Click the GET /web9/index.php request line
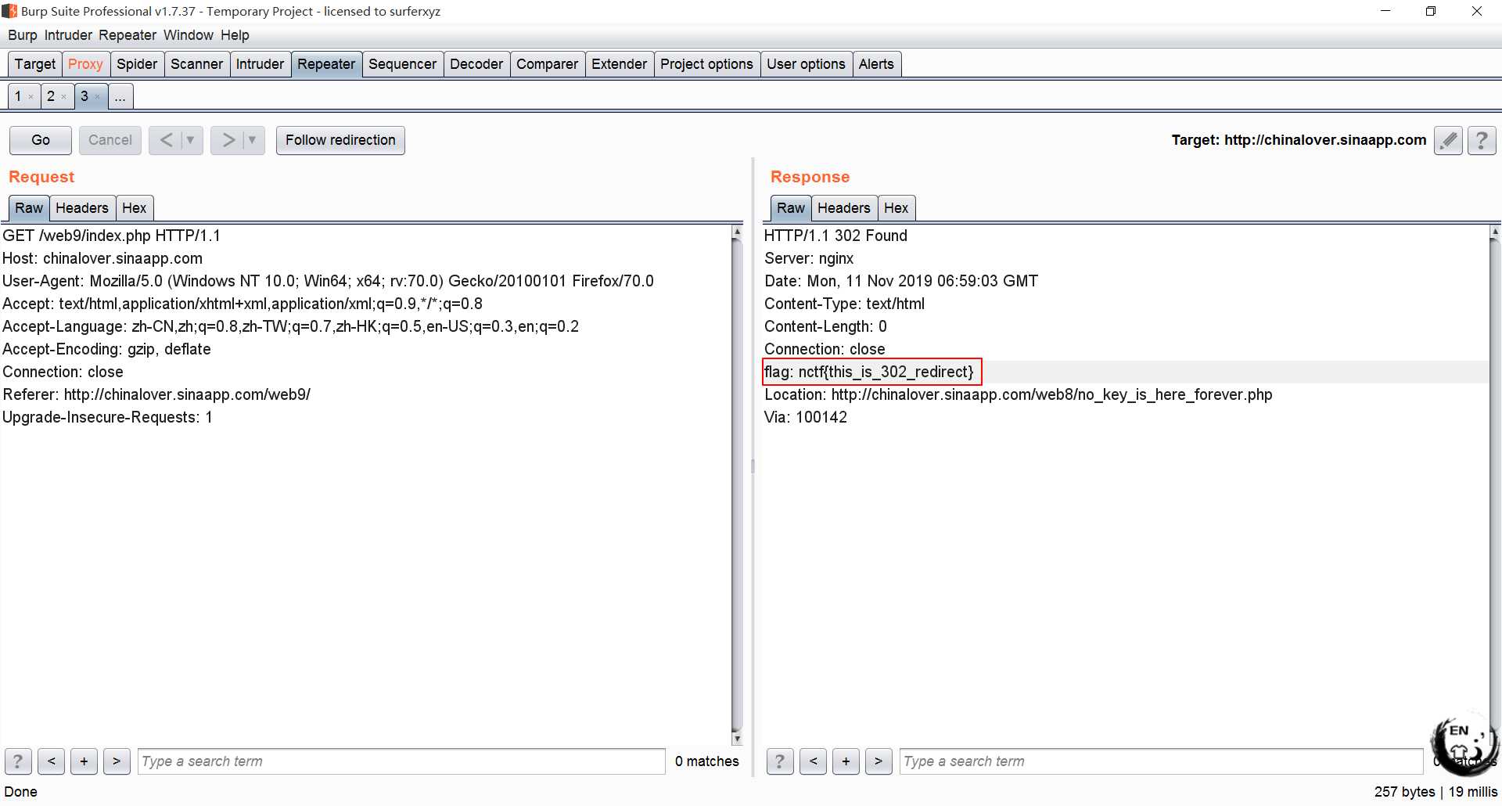The height and width of the screenshot is (806, 1502). [111, 236]
